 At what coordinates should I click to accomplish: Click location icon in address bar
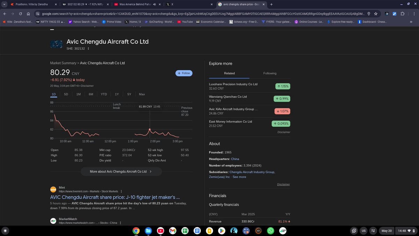[x=369, y=14]
